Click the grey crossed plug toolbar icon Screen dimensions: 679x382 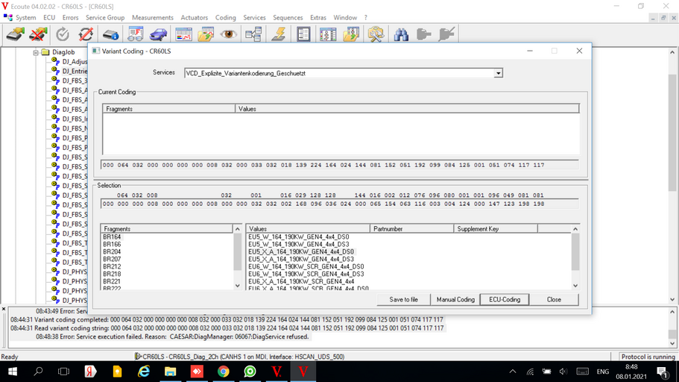(446, 34)
